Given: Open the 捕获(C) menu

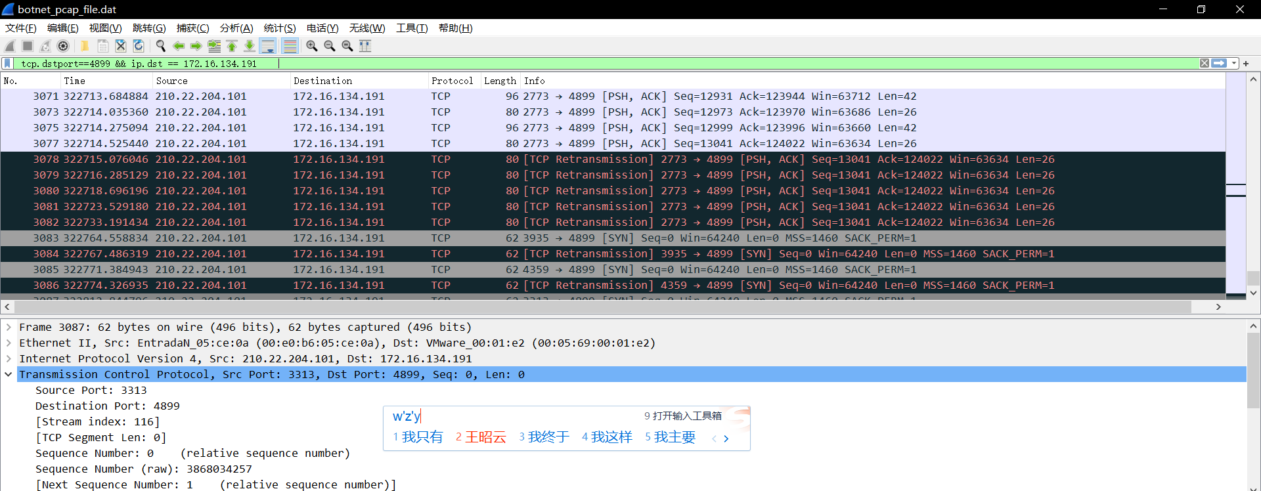Looking at the screenshot, I should coord(193,28).
